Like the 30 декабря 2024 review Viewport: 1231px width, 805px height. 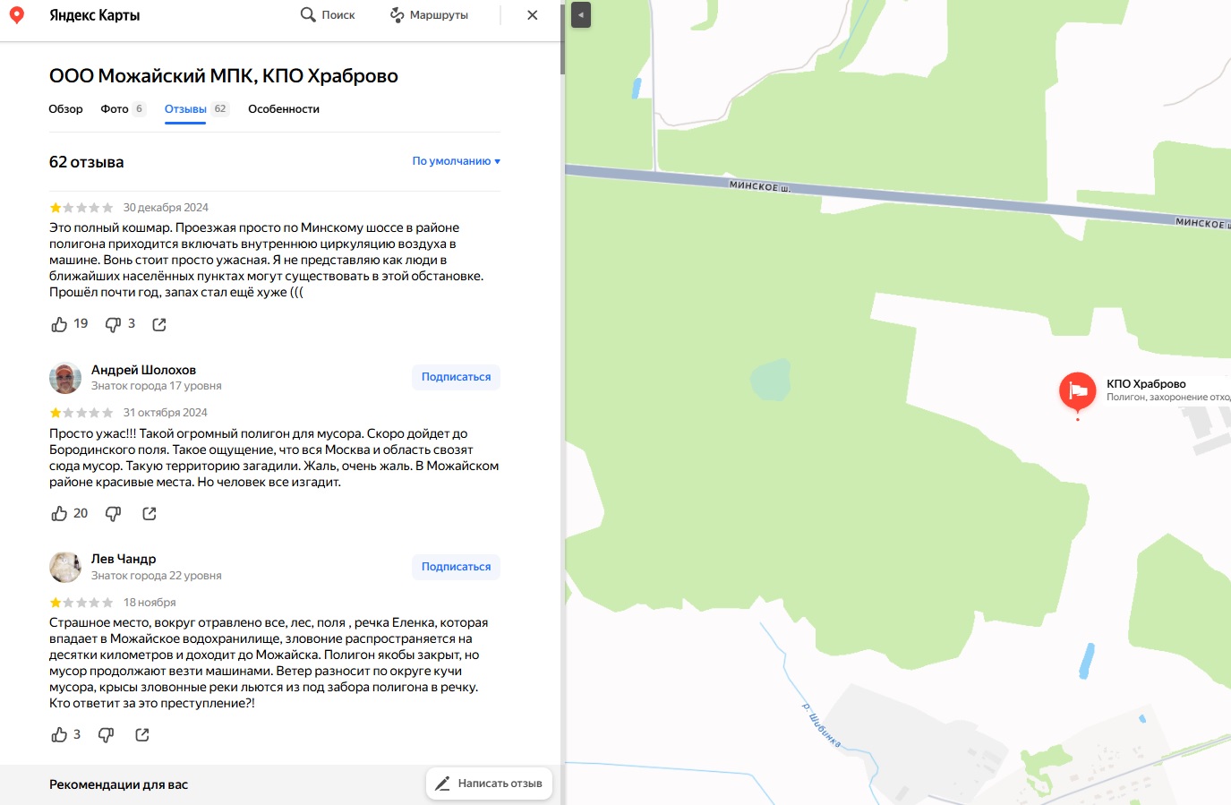coord(60,324)
